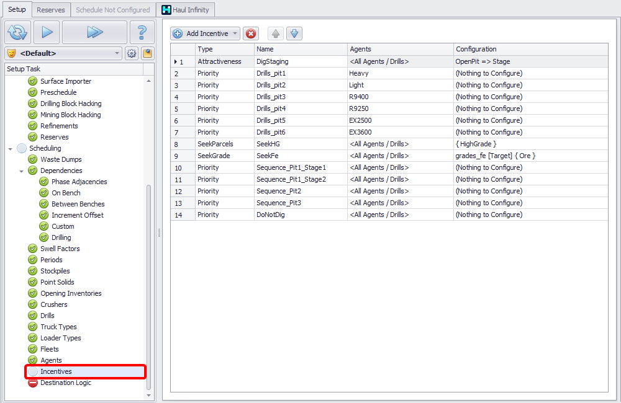Click the gear settings icon beside Default
Viewport: 621px width, 403px height.
coord(132,53)
